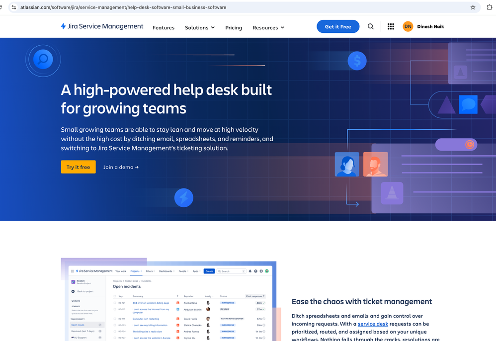
Task: Bookmark this page with star icon
Action: 473,7
